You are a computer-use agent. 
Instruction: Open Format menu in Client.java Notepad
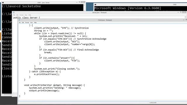pyautogui.click(x=27, y=22)
